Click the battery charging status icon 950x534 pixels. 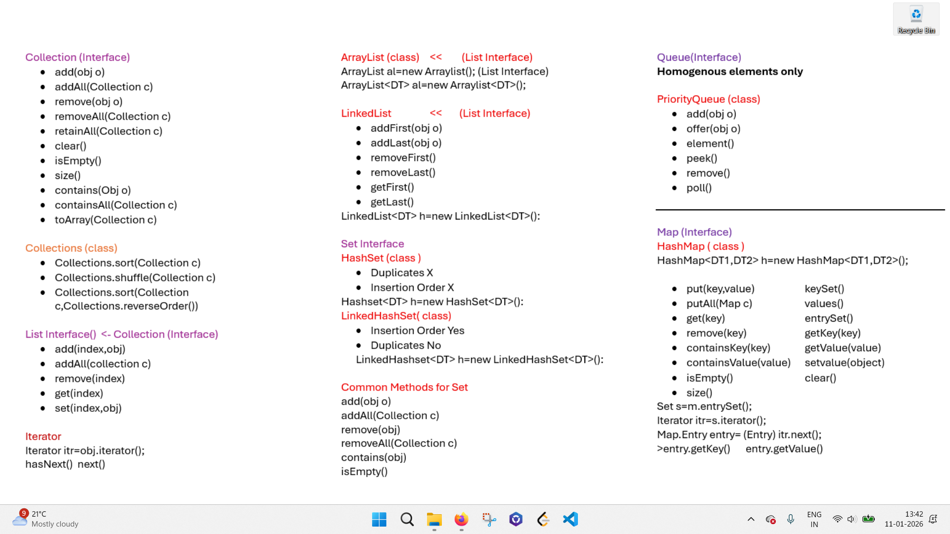(x=868, y=519)
